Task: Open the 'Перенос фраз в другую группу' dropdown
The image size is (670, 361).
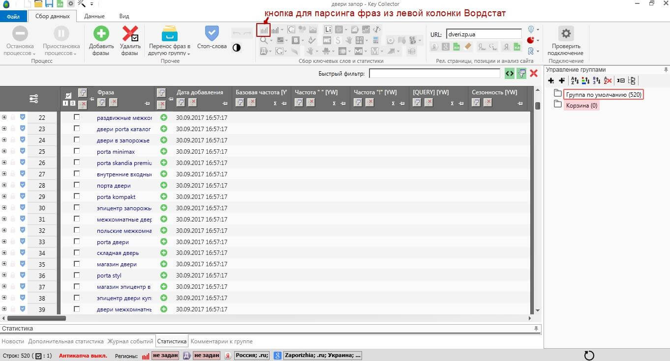Action: (x=169, y=50)
